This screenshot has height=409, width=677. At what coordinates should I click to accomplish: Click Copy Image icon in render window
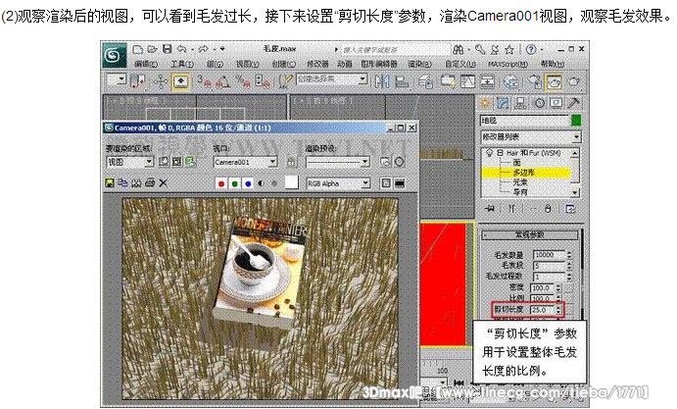click(122, 183)
